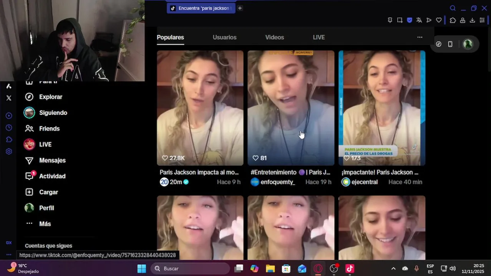Click 'Cuentas que sigues' heading
Screen dimensions: 491x276
(x=48, y=246)
